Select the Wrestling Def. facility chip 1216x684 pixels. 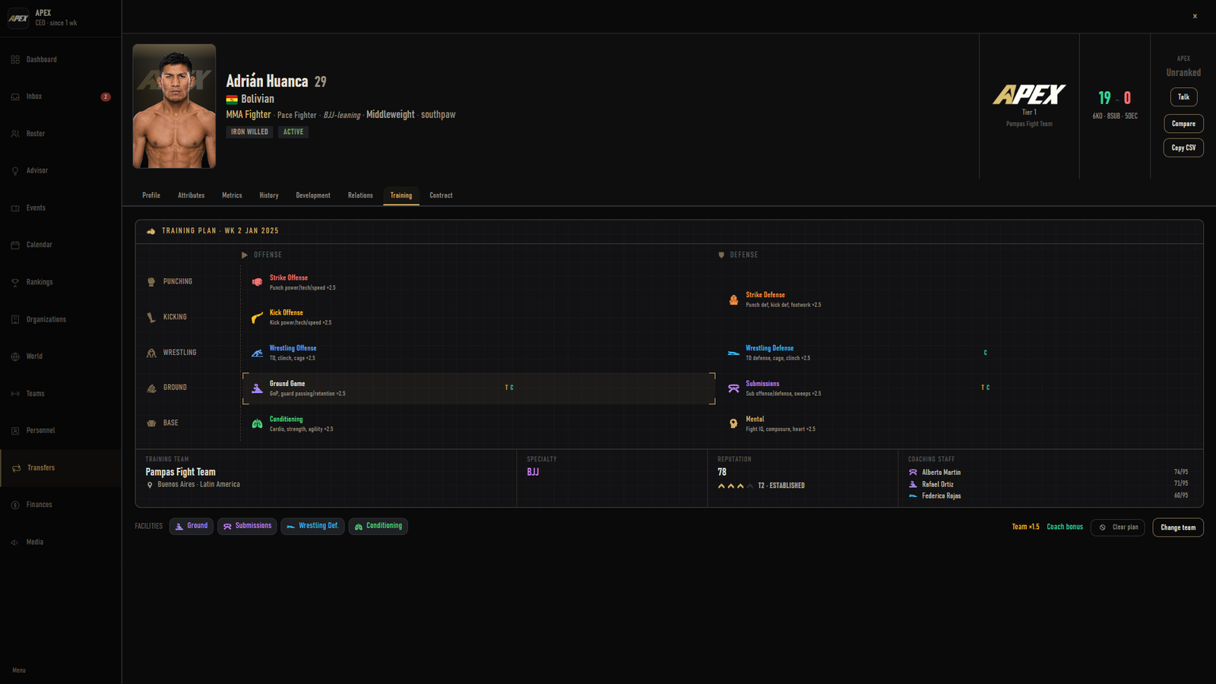click(x=312, y=526)
